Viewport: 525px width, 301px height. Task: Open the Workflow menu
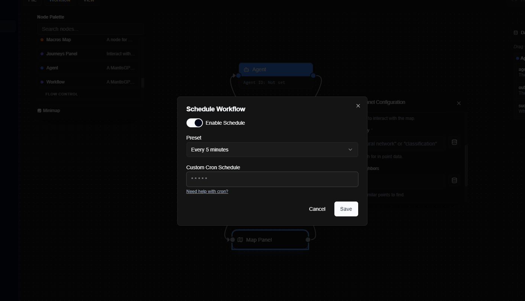pos(60,1)
